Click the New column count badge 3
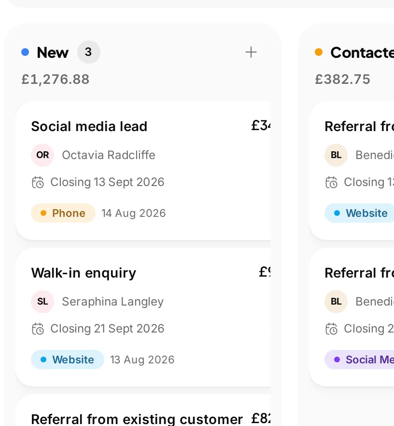This screenshot has width=394, height=426. click(88, 52)
